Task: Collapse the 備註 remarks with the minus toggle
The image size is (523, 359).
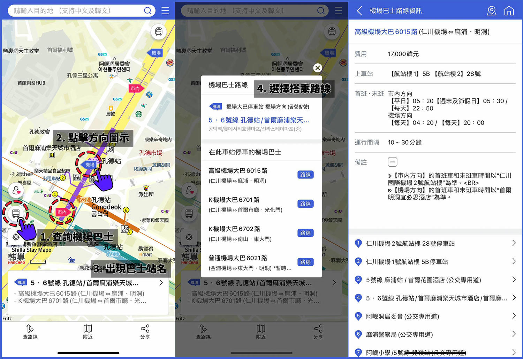Action: coord(392,162)
